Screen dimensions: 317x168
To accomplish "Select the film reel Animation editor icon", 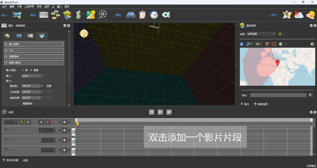I will click(x=102, y=15).
